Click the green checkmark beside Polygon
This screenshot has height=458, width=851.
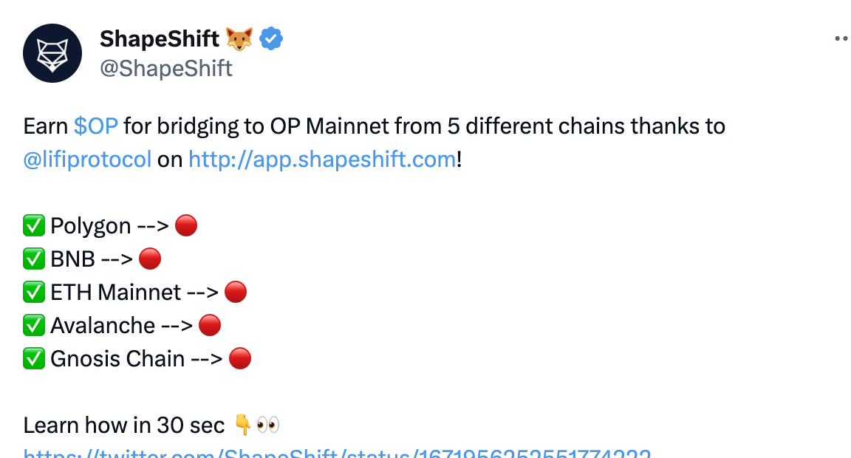(x=34, y=225)
